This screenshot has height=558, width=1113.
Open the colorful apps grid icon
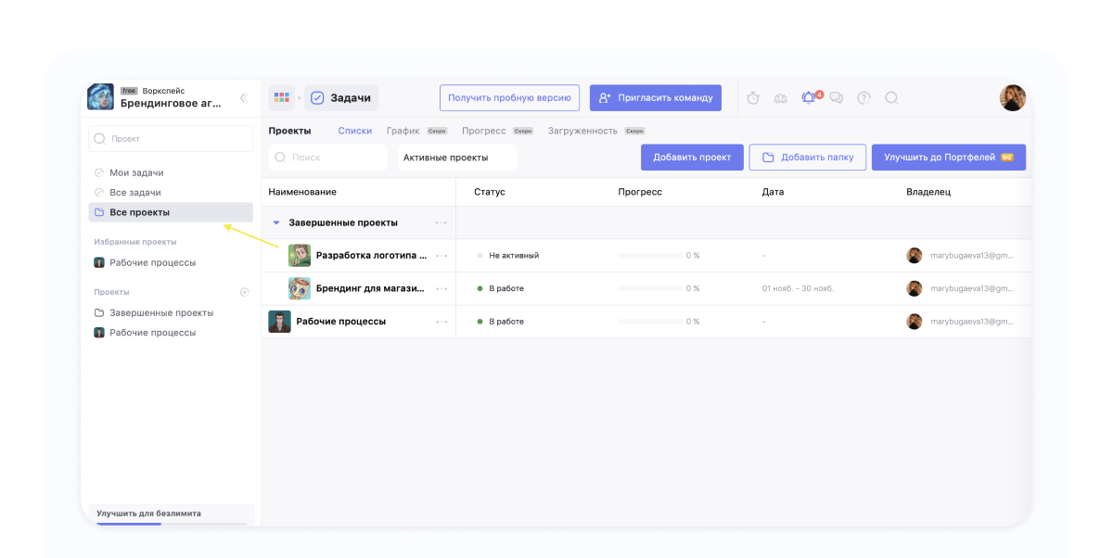point(282,97)
